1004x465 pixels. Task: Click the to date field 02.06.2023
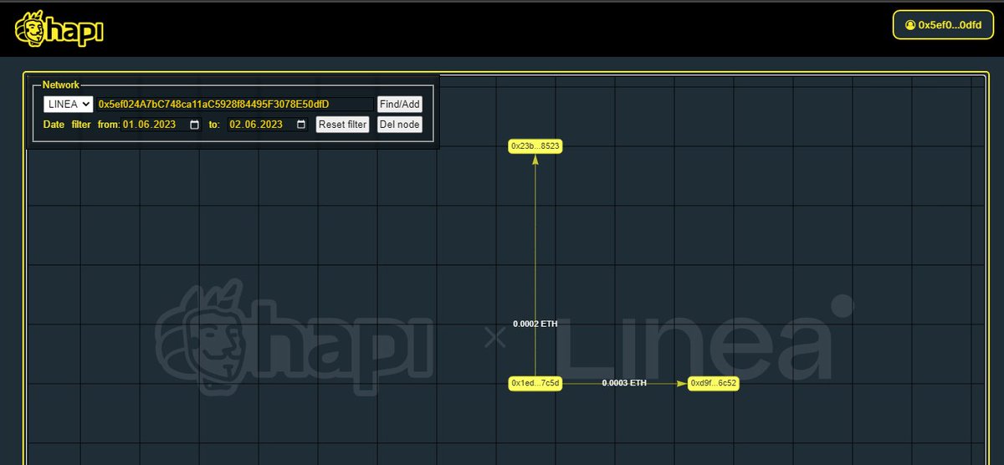click(x=268, y=125)
